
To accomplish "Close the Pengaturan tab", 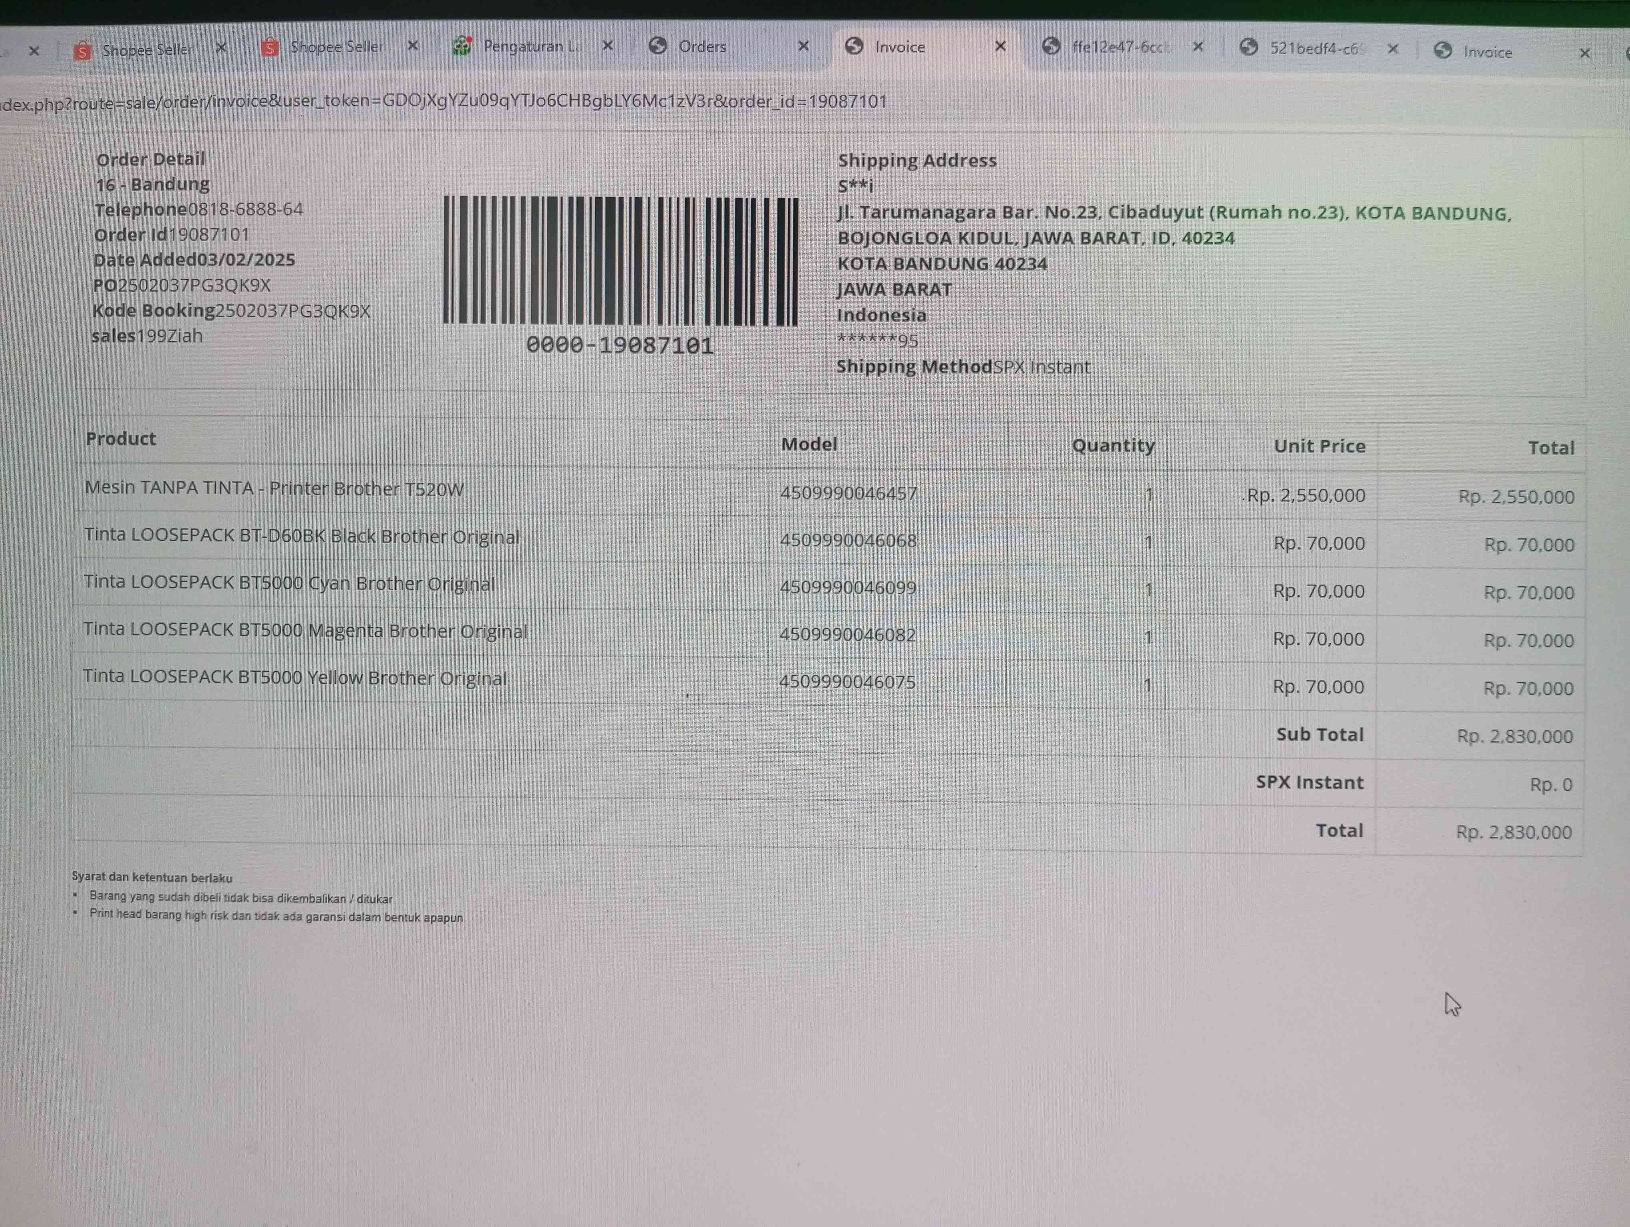I will point(608,46).
